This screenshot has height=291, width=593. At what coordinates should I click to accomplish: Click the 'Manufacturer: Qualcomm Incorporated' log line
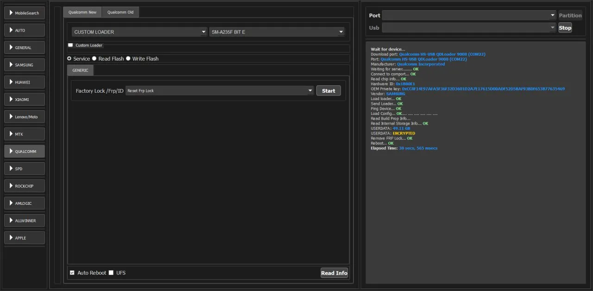408,64
